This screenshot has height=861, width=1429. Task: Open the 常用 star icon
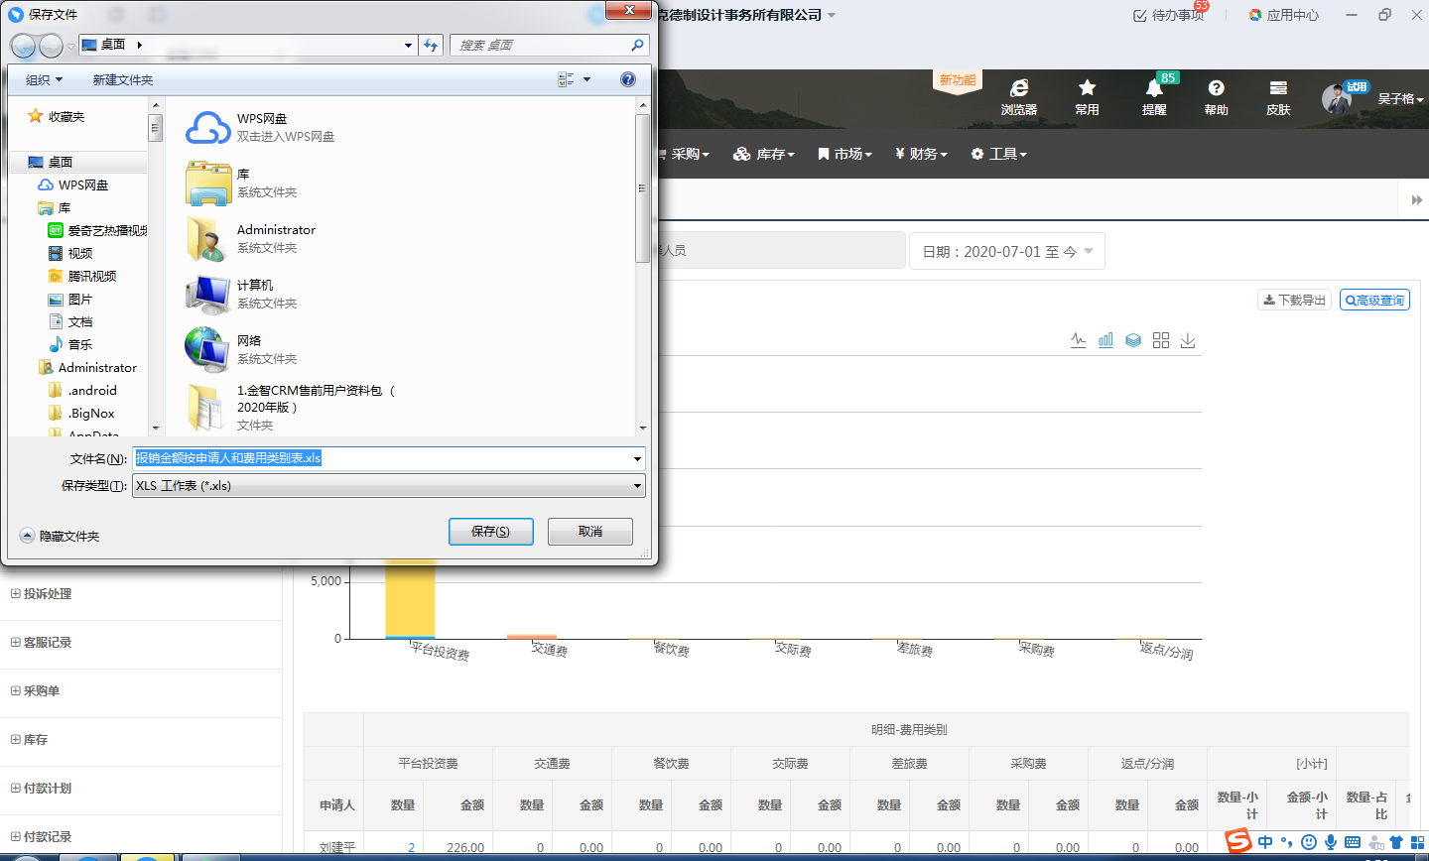(1087, 96)
